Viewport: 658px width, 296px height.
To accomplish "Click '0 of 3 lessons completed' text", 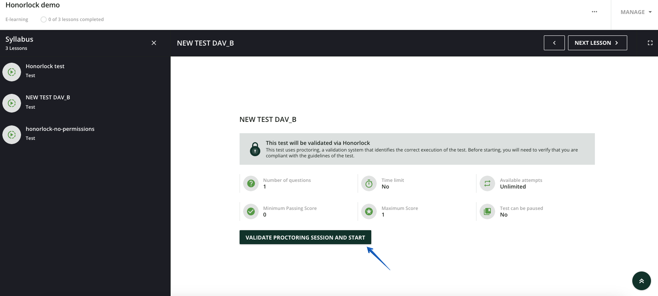I will click(76, 19).
